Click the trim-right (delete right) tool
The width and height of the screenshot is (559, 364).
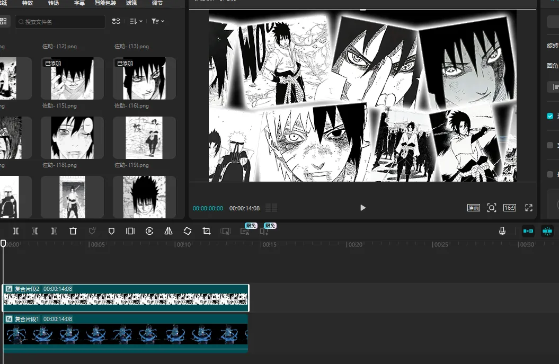54,231
